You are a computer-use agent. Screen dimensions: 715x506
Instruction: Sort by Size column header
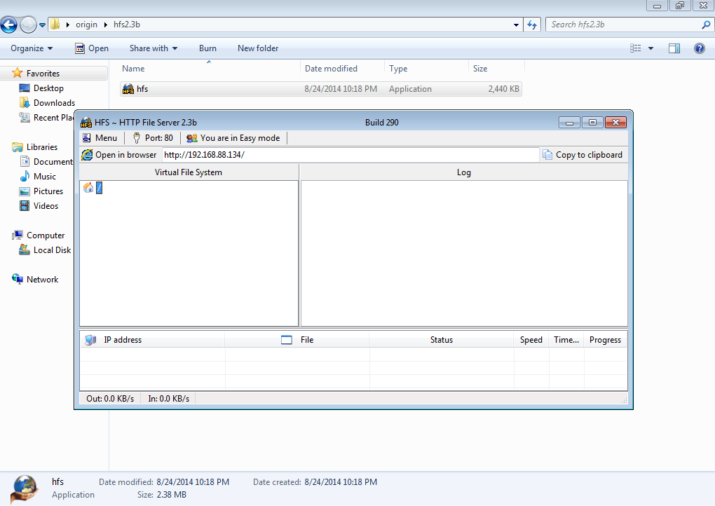coord(496,69)
